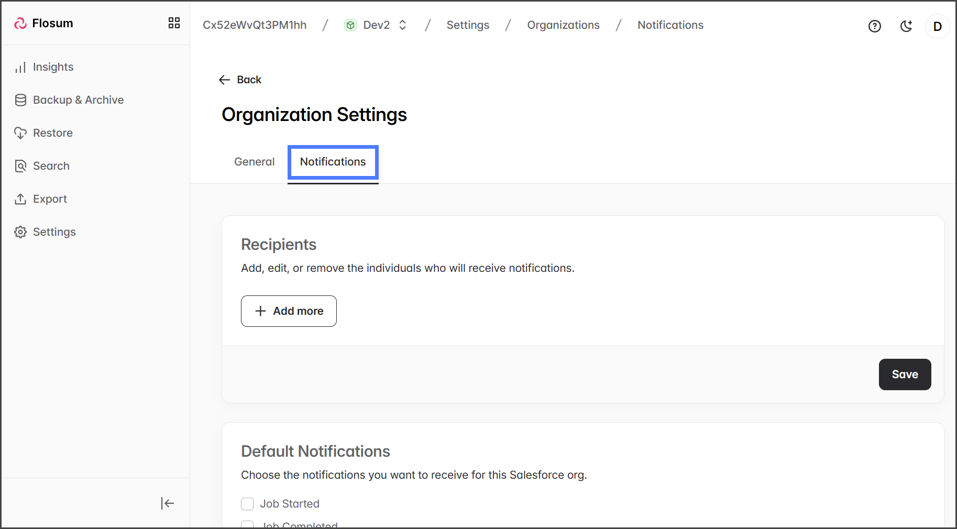This screenshot has width=957, height=529.
Task: Open the app grid switcher icon
Action: coord(174,23)
